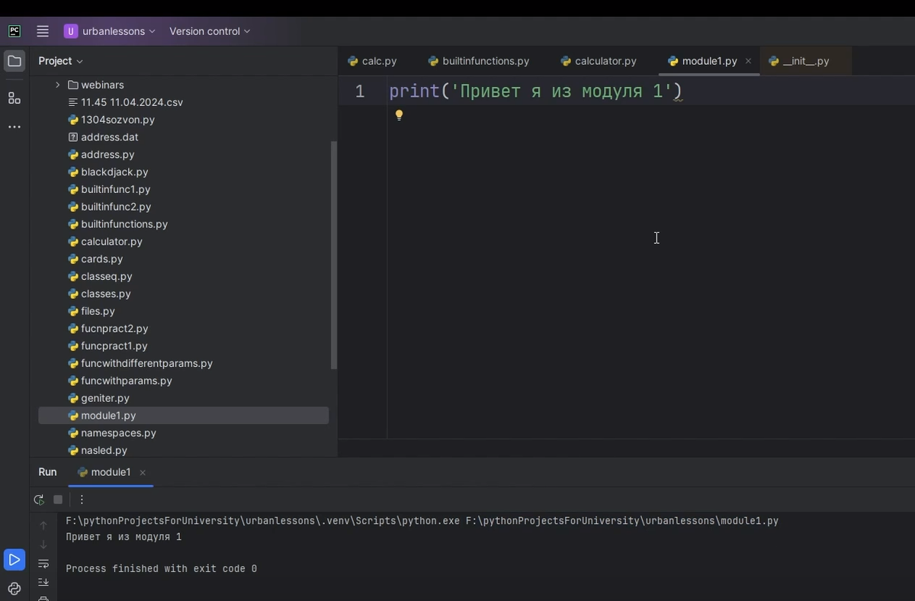Open urbanlessons project dropdown
915x601 pixels.
coord(110,31)
